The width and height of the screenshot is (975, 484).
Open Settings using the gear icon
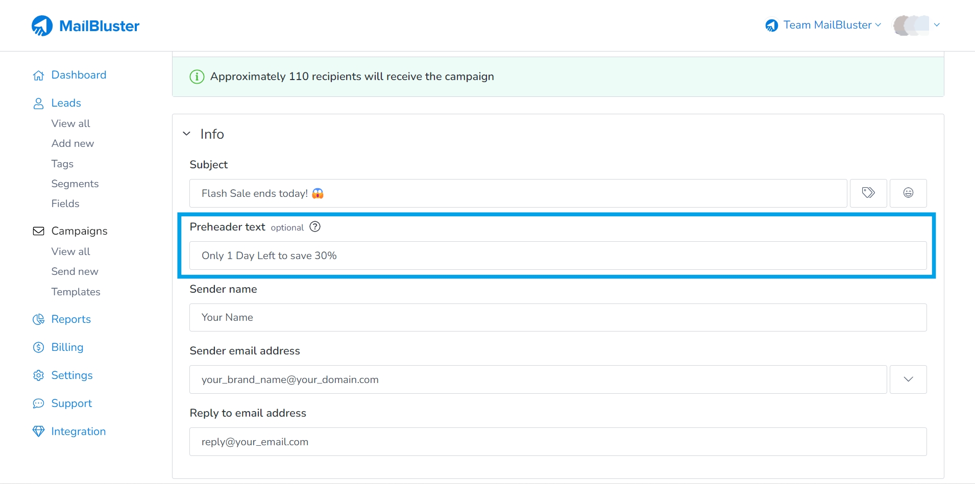tap(39, 375)
